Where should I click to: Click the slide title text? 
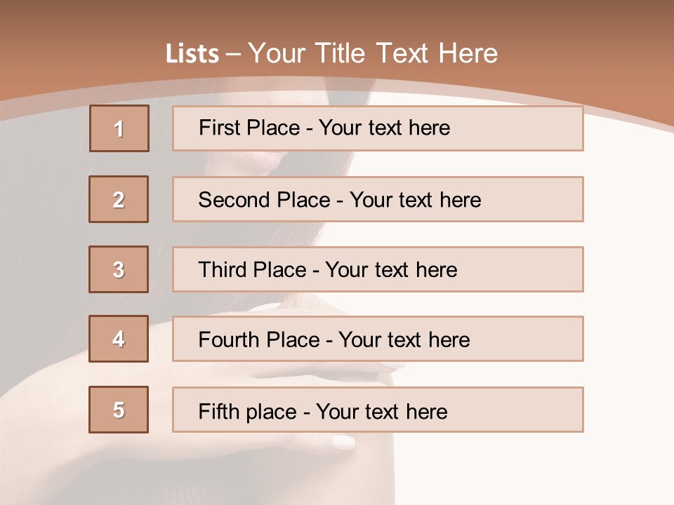(331, 53)
